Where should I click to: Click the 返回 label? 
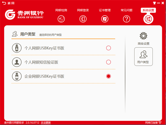click(x=11, y=3)
